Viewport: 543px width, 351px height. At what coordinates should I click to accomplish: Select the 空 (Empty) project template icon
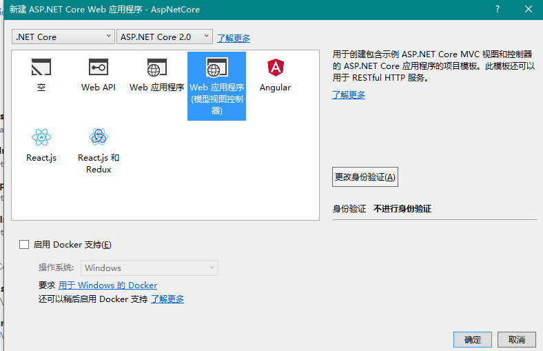tap(41, 67)
